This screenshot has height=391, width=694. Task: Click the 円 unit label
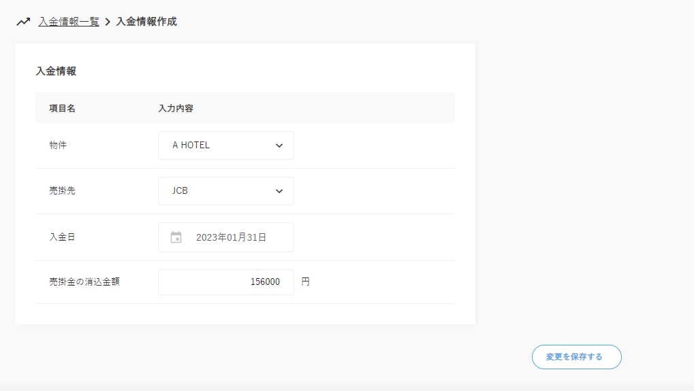pos(305,282)
